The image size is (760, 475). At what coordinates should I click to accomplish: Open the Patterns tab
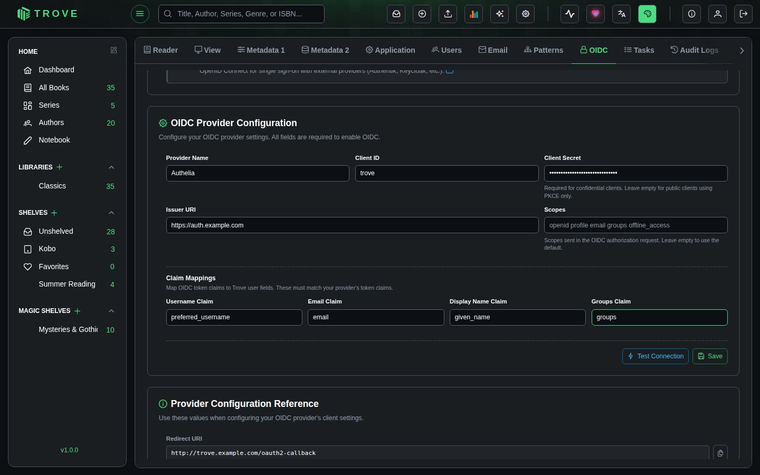(544, 50)
